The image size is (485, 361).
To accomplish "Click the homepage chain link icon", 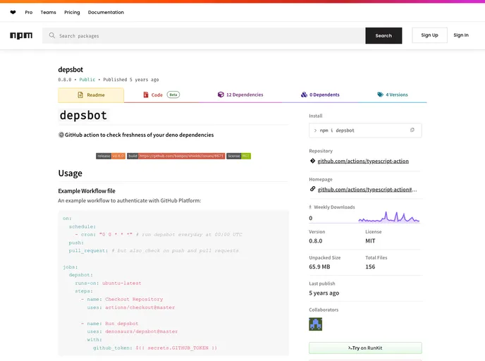I will pyautogui.click(x=312, y=189).
